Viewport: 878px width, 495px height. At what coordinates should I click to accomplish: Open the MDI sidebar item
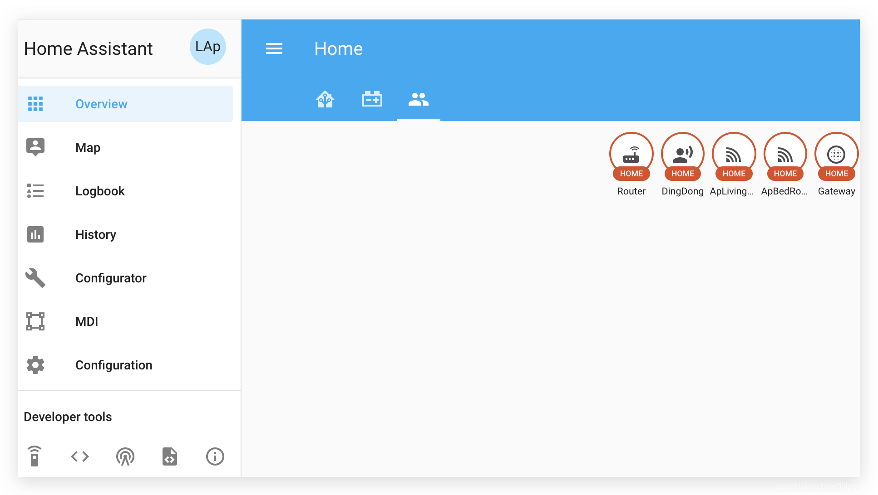[x=86, y=321]
